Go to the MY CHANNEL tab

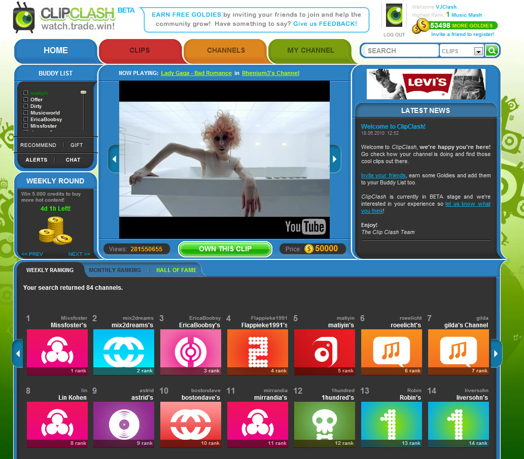click(x=310, y=50)
